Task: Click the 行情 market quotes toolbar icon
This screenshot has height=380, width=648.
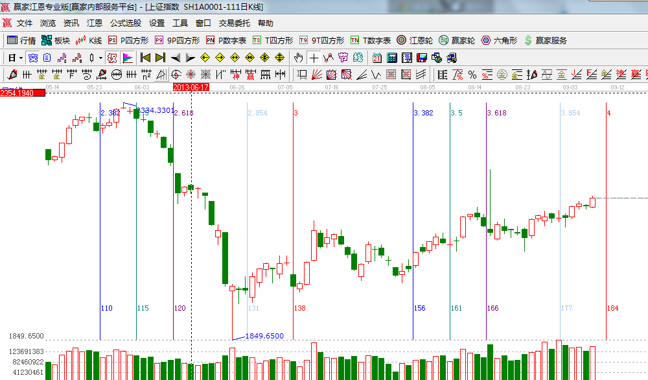Action: coord(21,40)
